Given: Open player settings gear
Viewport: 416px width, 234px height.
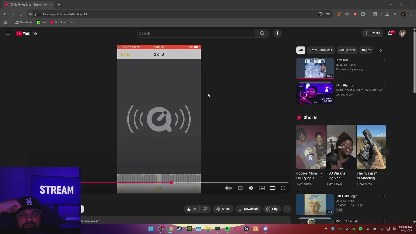Looking at the screenshot, I should 251,188.
